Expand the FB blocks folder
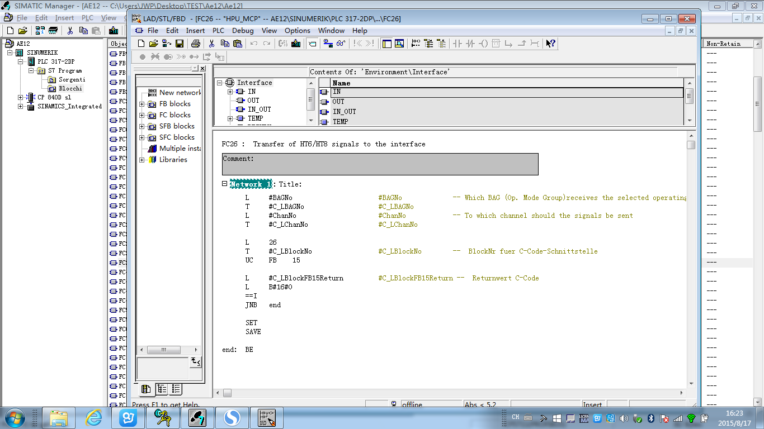Screen dimensions: 764x429 [x=142, y=104]
